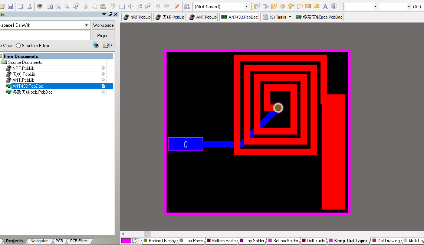Open the Projects panel dropdown arrow
Screen dimensions: 424x246
pyautogui.click(x=104, y=14)
